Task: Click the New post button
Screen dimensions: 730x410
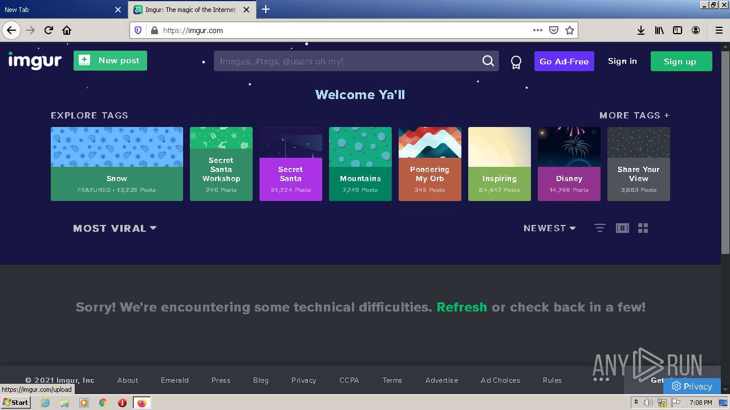Action: pos(110,61)
